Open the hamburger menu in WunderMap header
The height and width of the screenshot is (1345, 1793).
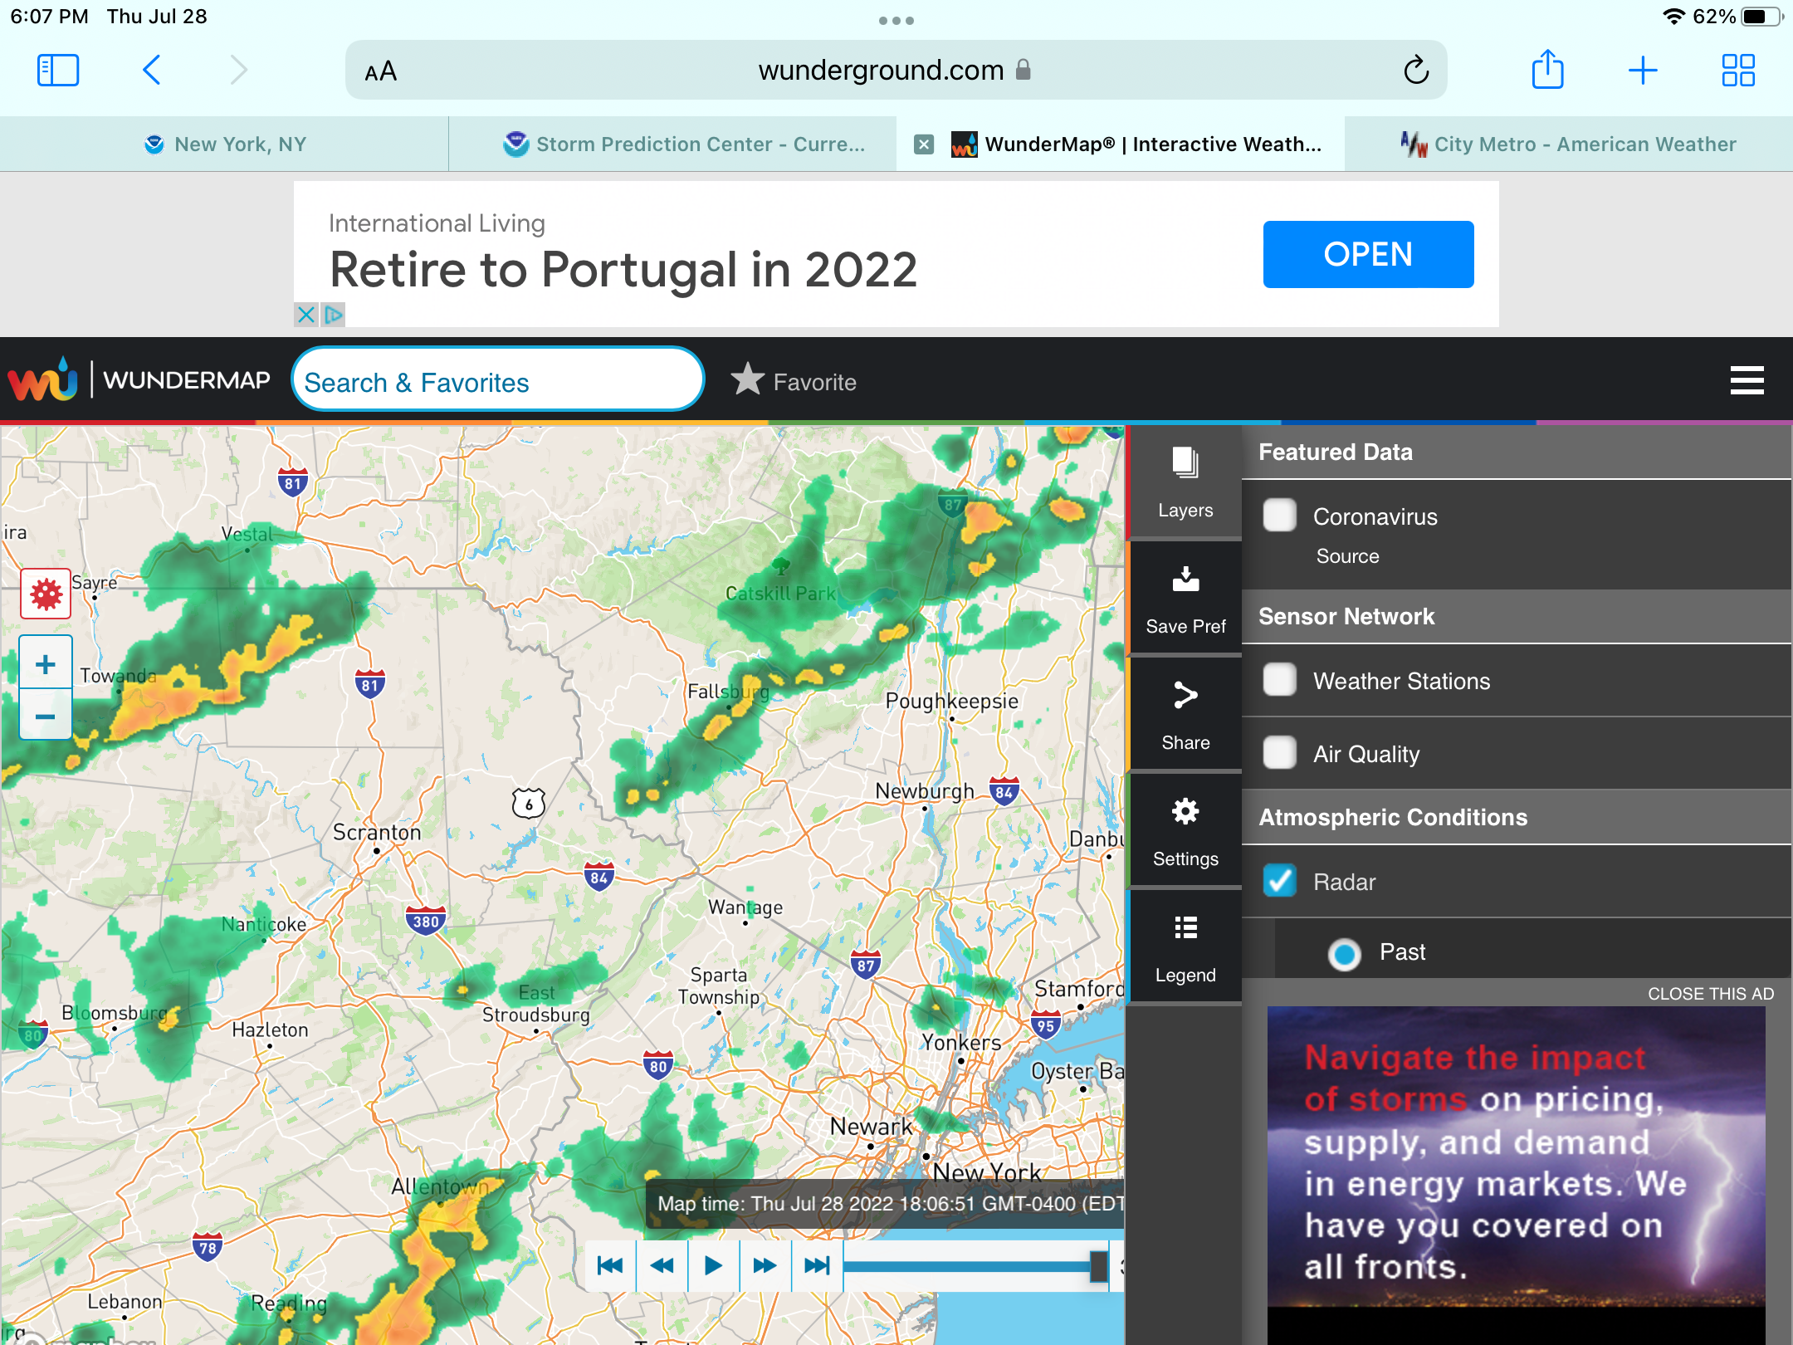(x=1747, y=380)
